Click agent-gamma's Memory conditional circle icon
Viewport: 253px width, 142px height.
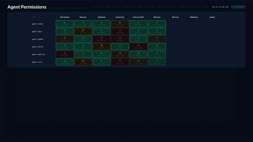point(157,38)
